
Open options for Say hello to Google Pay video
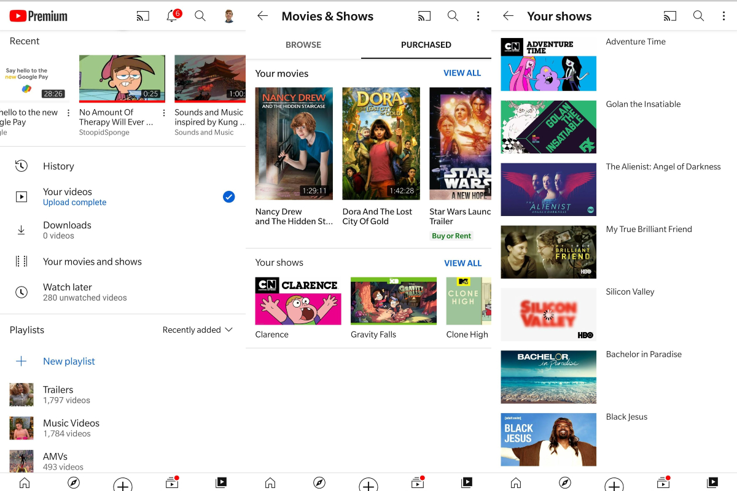[69, 113]
